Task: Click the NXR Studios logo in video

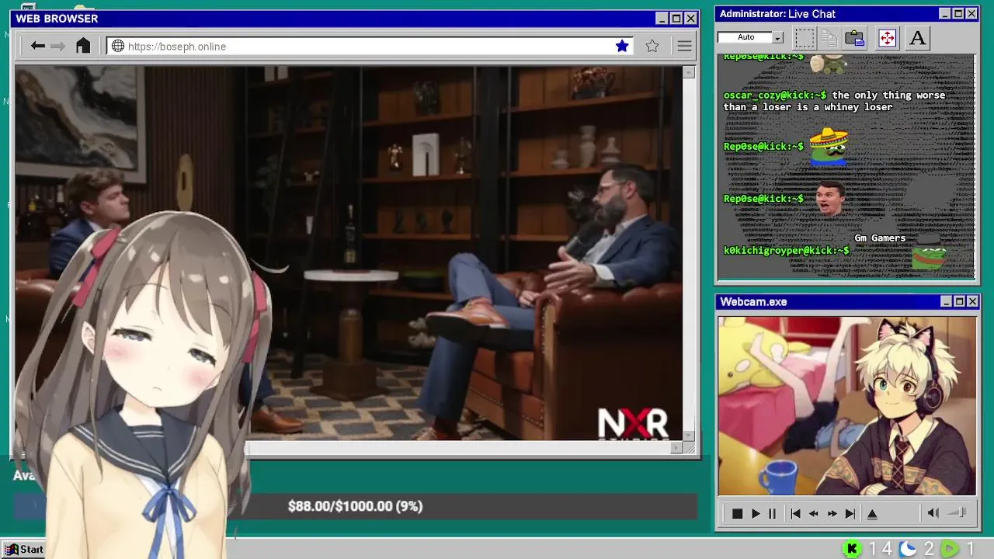Action: click(633, 424)
